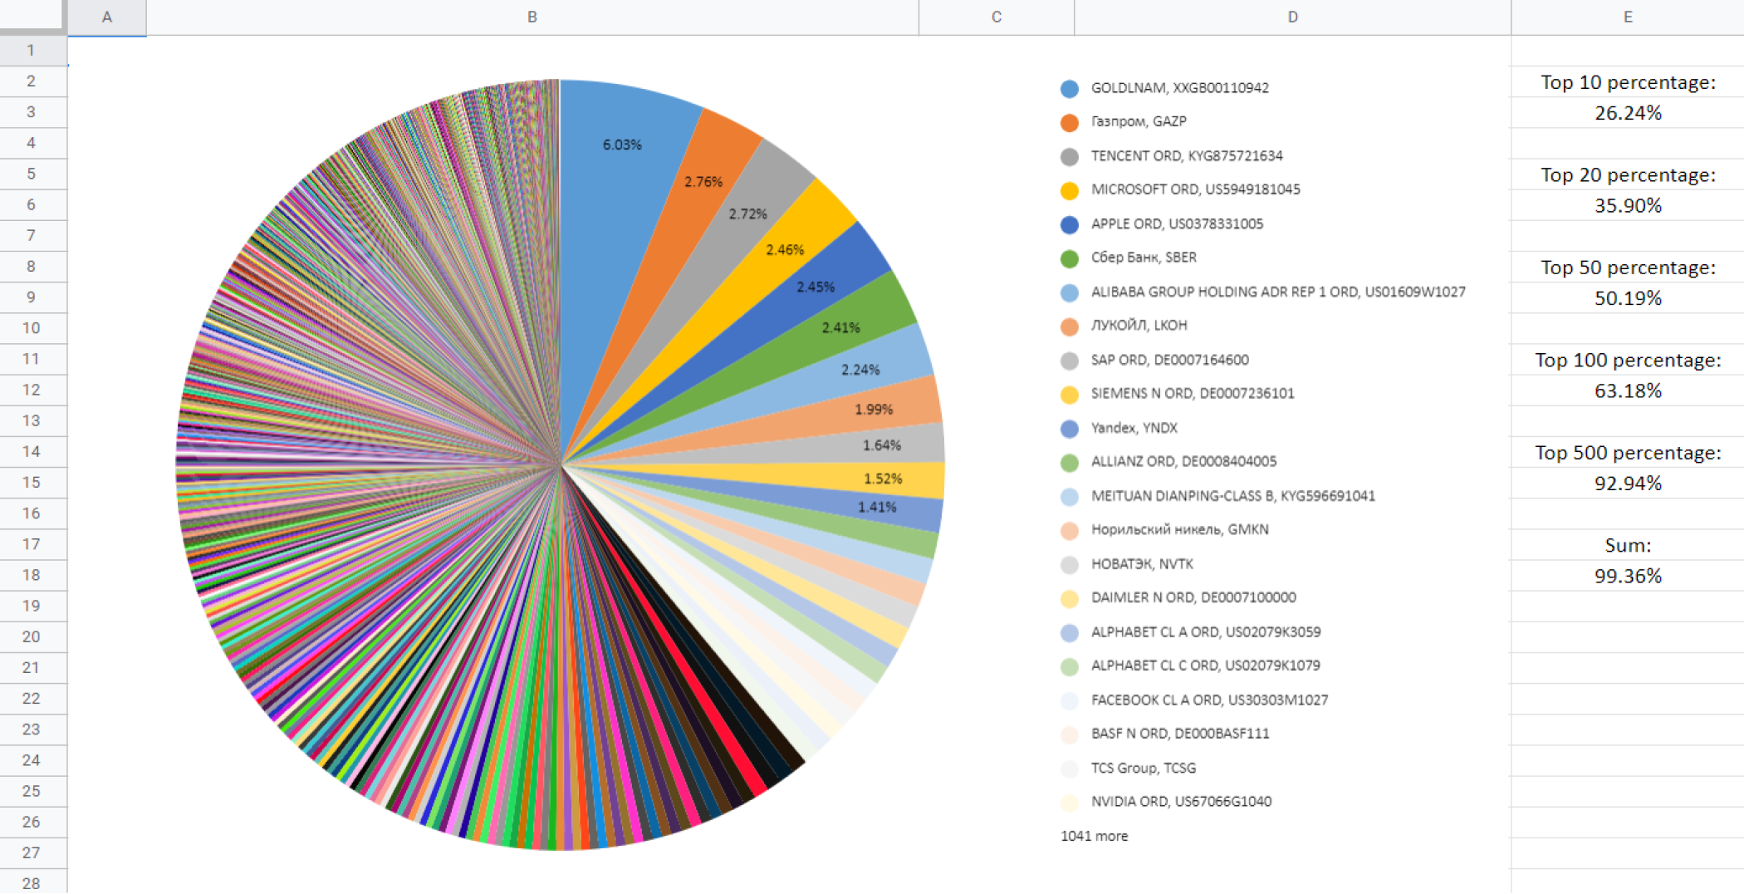Image resolution: width=1744 pixels, height=894 pixels.
Task: Select the cell showing 26.24%
Action: [1628, 113]
